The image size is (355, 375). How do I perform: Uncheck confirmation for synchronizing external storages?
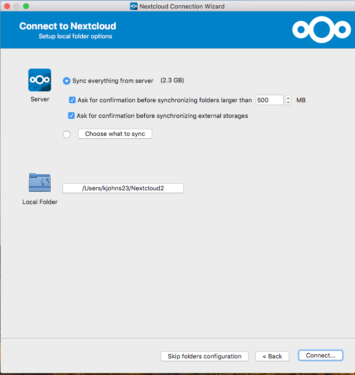(71, 116)
